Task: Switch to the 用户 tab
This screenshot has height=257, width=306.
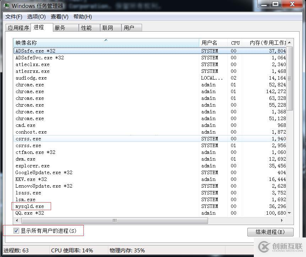Action: click(x=132, y=28)
